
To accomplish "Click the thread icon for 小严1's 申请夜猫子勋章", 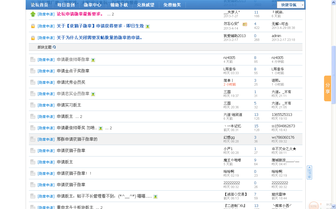I will (33, 150).
